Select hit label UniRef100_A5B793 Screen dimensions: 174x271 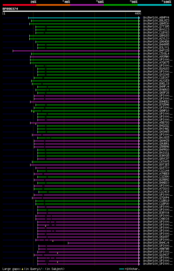tap(156, 123)
